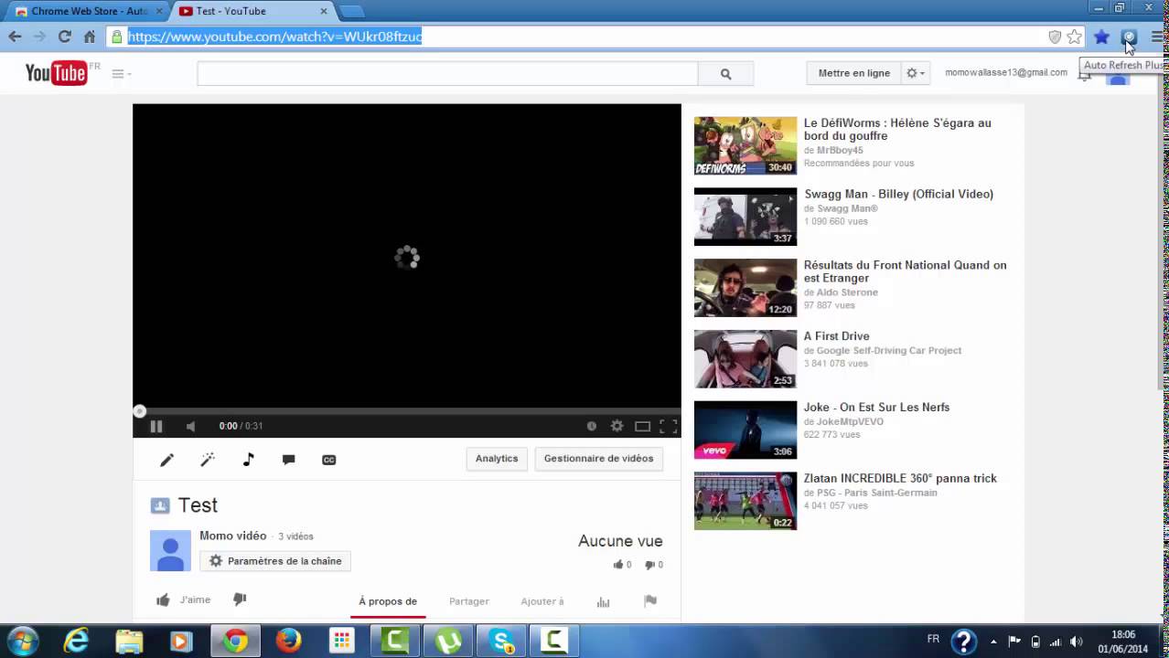Click the thumbs-up count under Aucune vue

click(622, 565)
